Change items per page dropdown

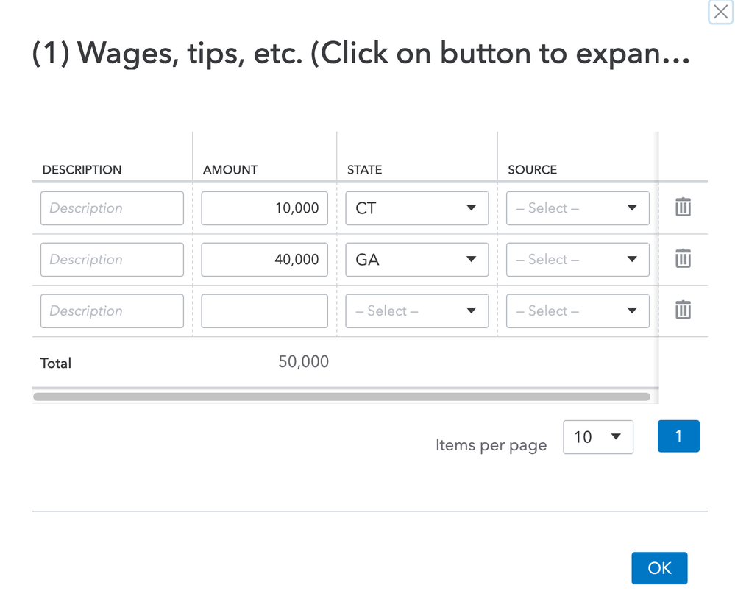point(597,437)
